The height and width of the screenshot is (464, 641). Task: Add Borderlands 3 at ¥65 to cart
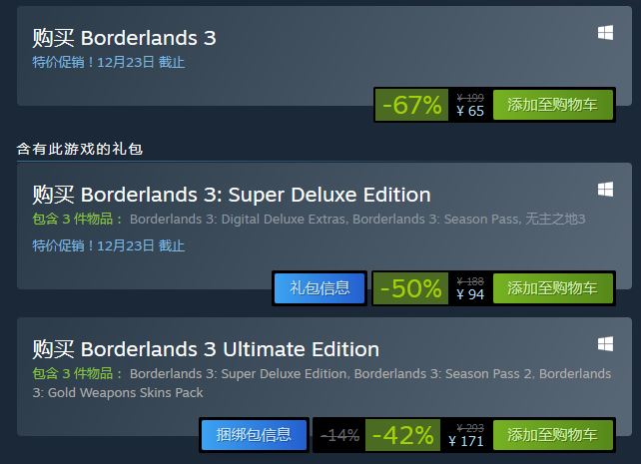pos(553,105)
